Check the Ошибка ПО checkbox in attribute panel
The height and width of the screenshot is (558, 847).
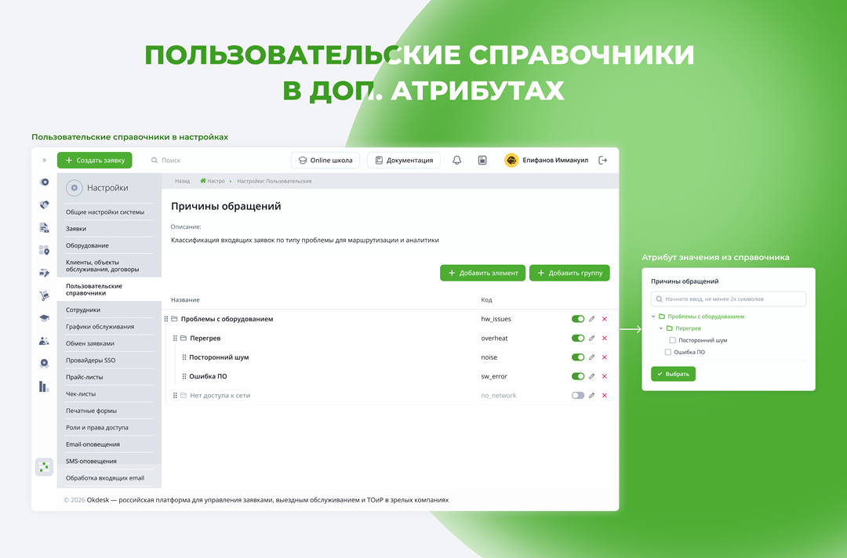[x=668, y=353]
